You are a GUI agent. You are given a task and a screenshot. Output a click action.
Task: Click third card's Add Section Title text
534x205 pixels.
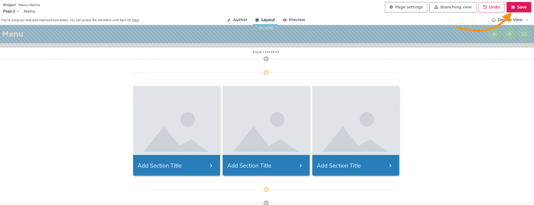[x=339, y=166]
